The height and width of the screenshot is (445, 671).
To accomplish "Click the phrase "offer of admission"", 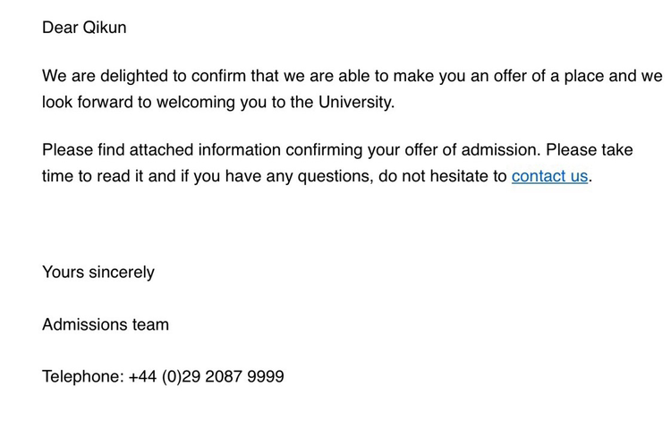I will click(474, 149).
